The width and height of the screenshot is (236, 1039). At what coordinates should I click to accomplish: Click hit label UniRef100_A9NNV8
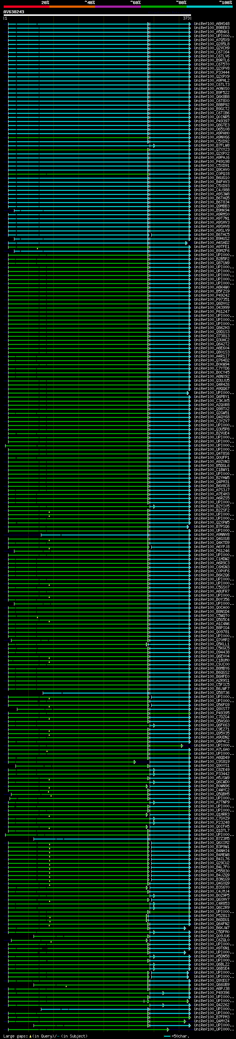click(x=212, y=535)
